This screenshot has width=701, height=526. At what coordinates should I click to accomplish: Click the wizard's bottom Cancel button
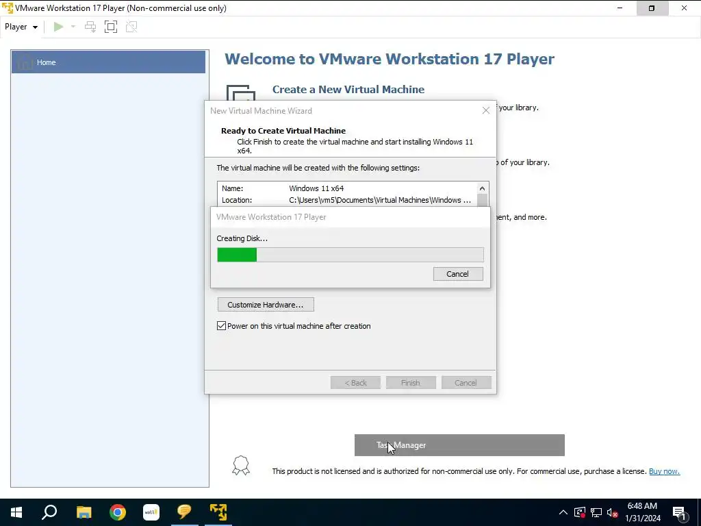(466, 383)
